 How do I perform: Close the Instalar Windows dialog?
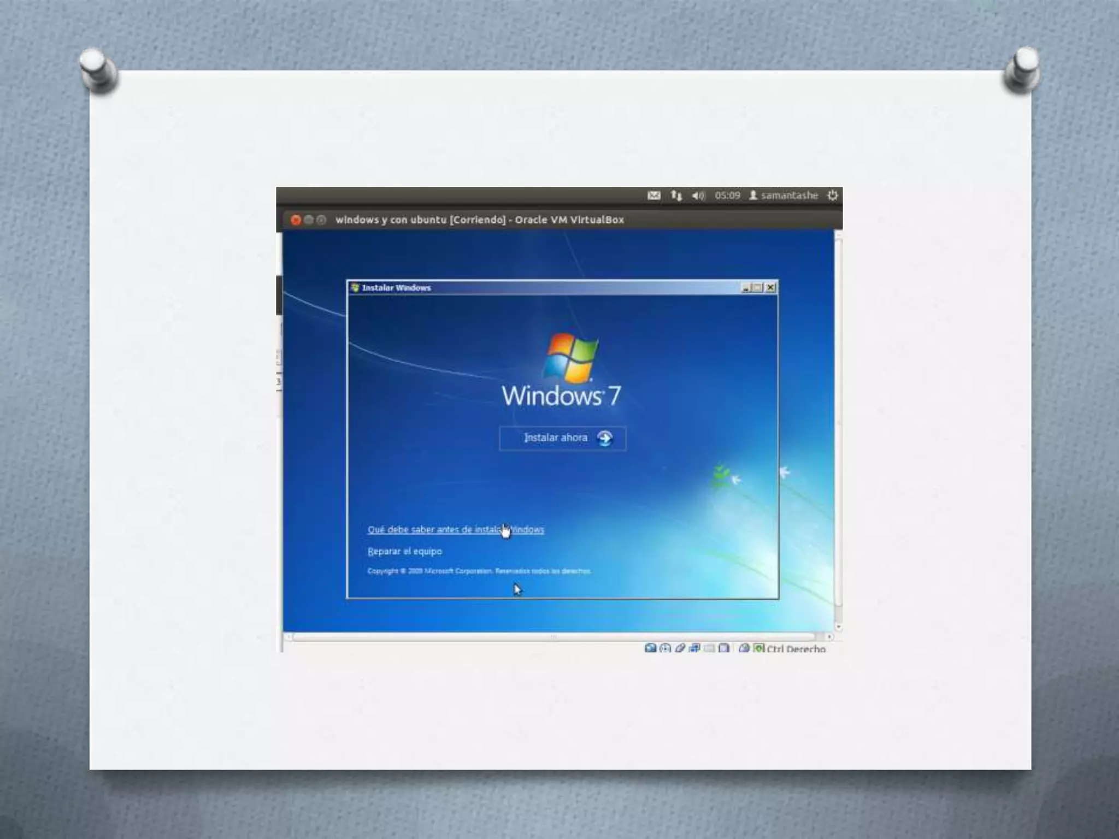click(x=771, y=287)
